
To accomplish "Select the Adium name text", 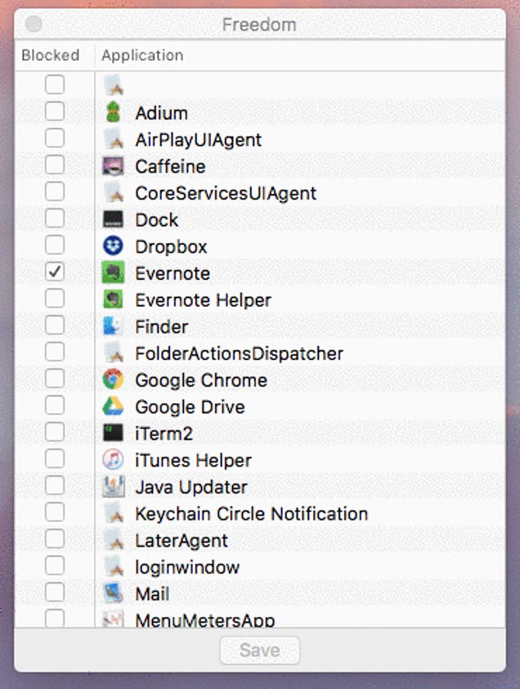I will (162, 114).
